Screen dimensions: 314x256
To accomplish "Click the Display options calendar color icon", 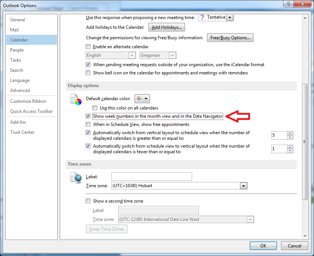I will (x=76, y=99).
